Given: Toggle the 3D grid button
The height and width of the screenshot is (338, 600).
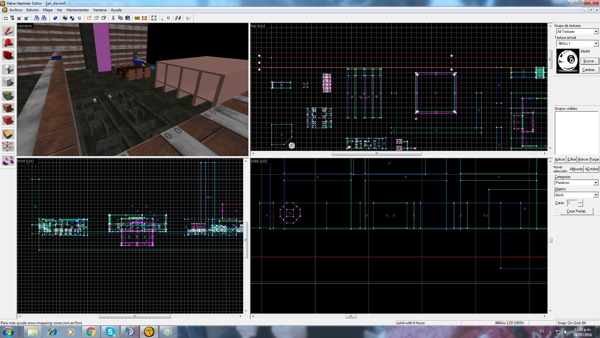Looking at the screenshot, I should coord(12,18).
